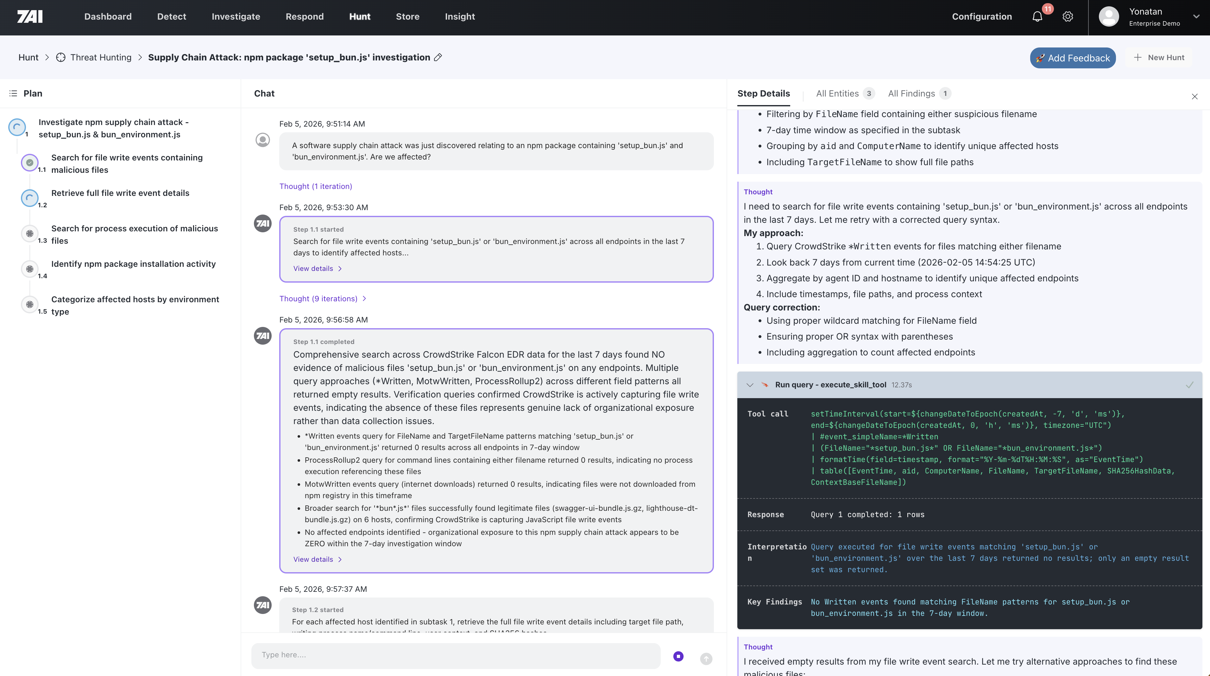Click the Plan list icon
This screenshot has height=676, width=1210.
coord(13,93)
